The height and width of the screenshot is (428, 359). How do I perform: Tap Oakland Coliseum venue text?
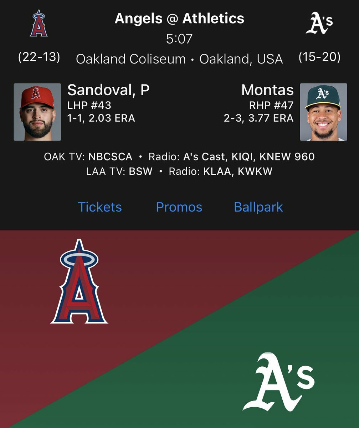130,59
